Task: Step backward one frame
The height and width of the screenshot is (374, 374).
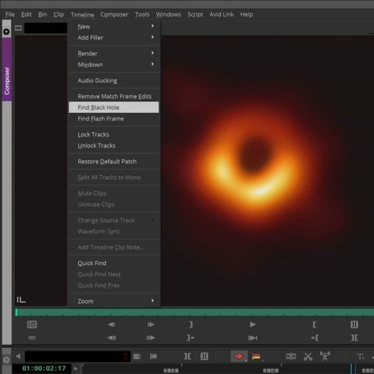Action: tap(112, 325)
